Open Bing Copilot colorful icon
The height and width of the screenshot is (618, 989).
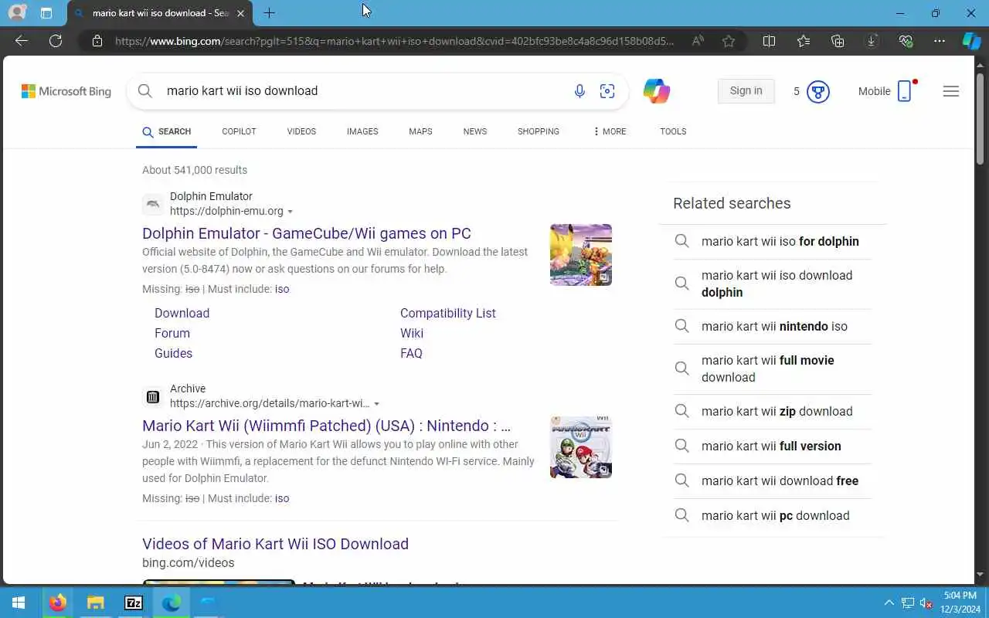click(x=657, y=91)
